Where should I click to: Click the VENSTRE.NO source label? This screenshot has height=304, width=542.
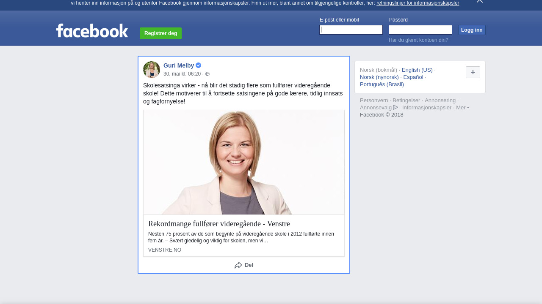[165, 250]
